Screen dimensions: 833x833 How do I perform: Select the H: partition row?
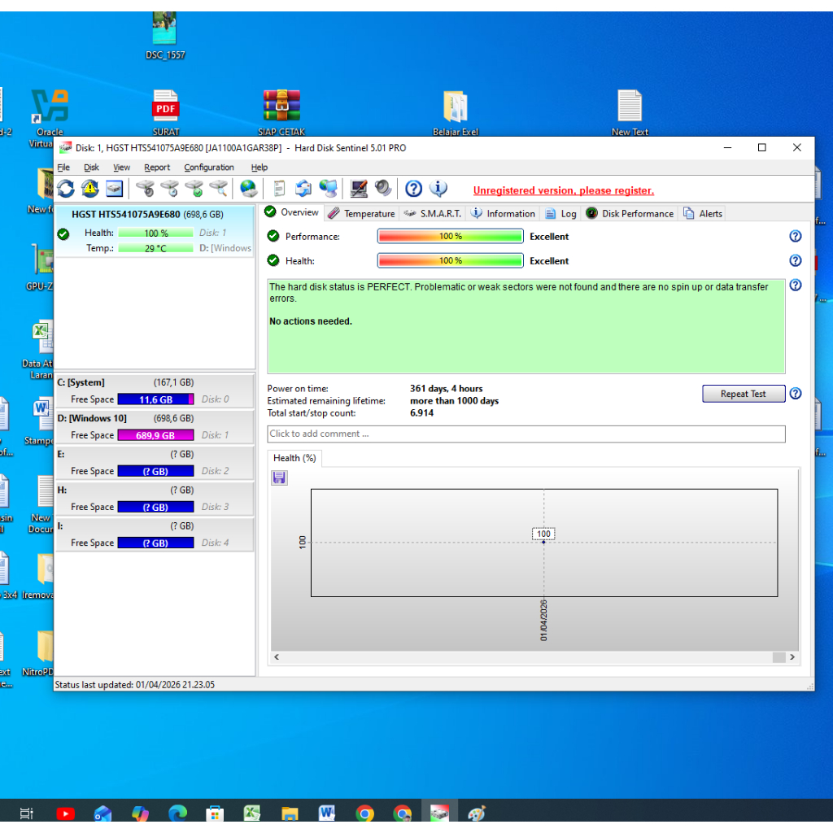(155, 499)
